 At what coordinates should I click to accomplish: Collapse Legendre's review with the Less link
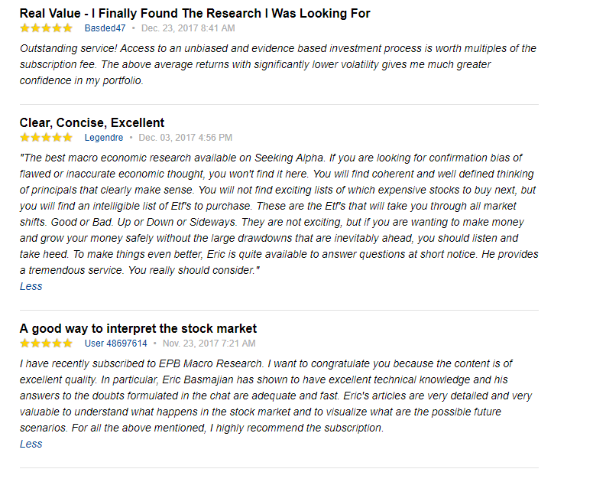tap(31, 286)
